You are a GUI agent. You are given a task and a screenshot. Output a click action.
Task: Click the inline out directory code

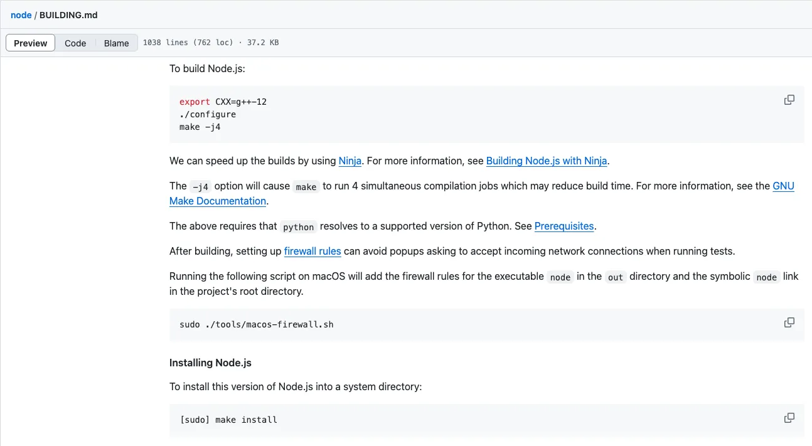[x=615, y=277]
